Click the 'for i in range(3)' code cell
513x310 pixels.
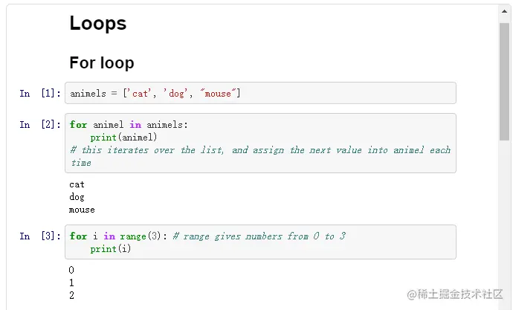260,242
